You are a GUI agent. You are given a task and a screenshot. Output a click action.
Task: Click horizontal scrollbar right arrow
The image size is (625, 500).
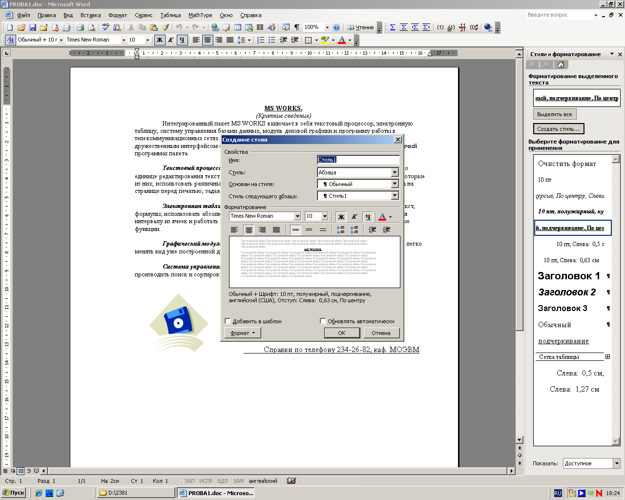[x=512, y=471]
